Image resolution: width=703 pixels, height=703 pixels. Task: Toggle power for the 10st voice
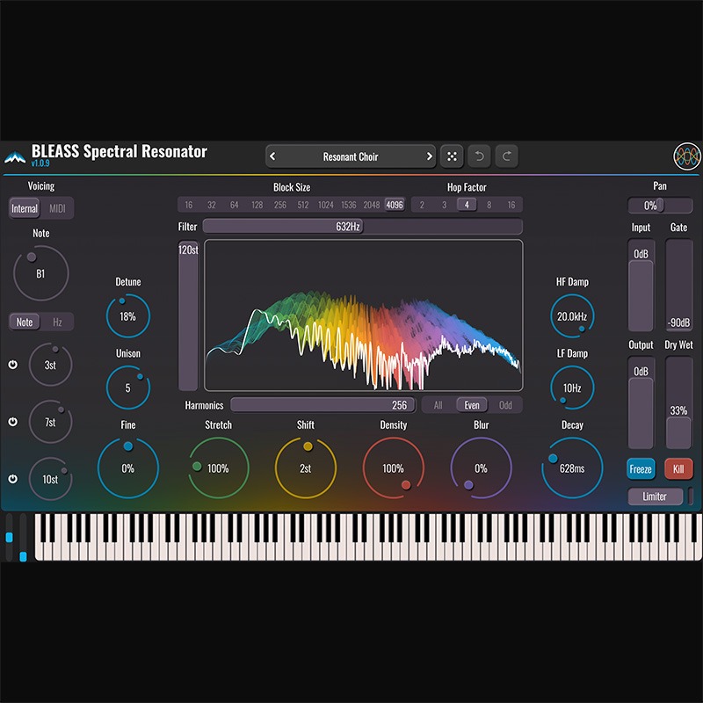pos(13,478)
